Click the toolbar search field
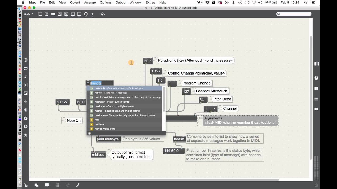337x189 pixels. coord(294,14)
